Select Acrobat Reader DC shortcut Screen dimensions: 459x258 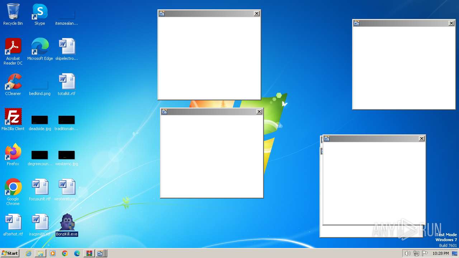13,52
